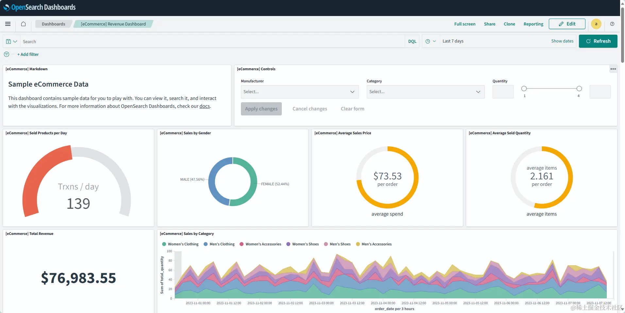Select the eCommerce Revenue Dashboard breadcrumb

click(113, 24)
